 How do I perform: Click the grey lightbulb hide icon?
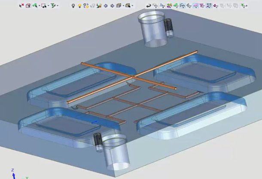pos(73,6)
